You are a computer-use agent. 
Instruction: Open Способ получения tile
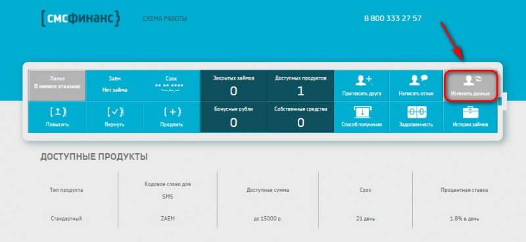(362, 117)
